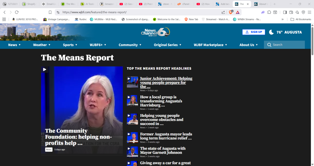Viewport: 314px width, 166px height.
Task: Click the Leo AI sparkle icon
Action: (297, 12)
